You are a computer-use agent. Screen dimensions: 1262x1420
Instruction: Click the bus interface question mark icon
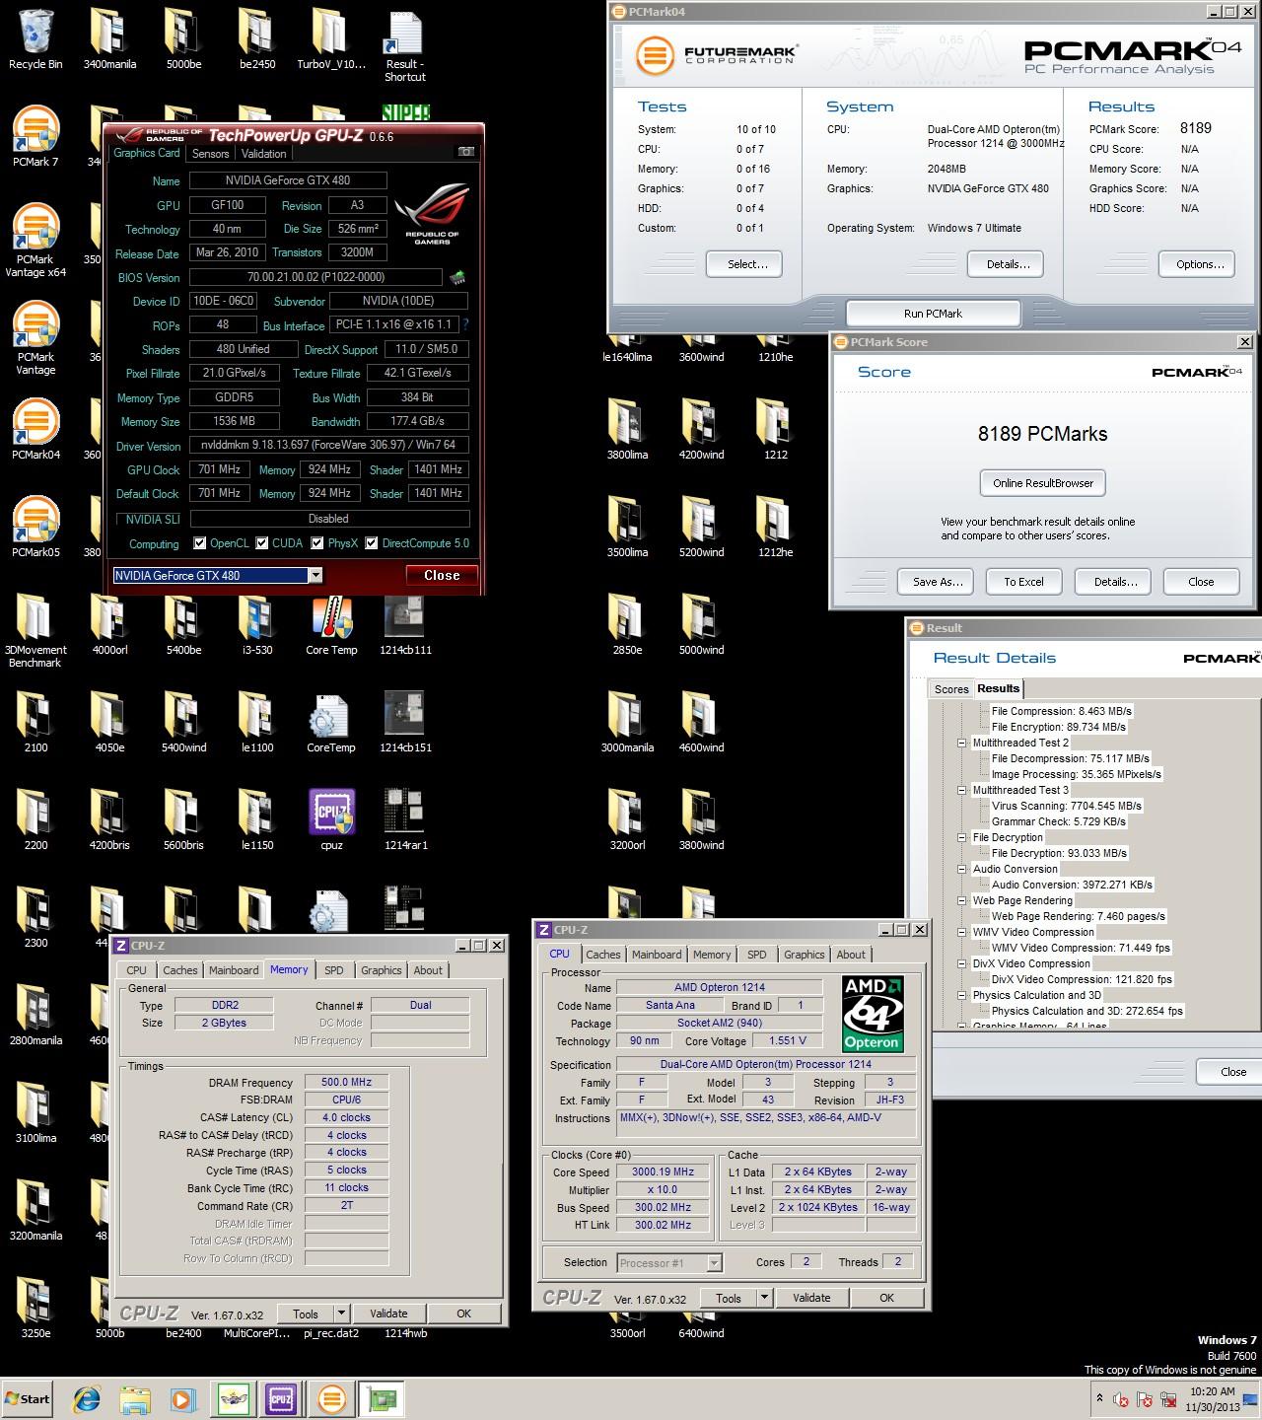[464, 324]
